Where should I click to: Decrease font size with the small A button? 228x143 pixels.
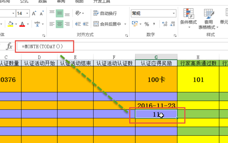tap(42, 13)
